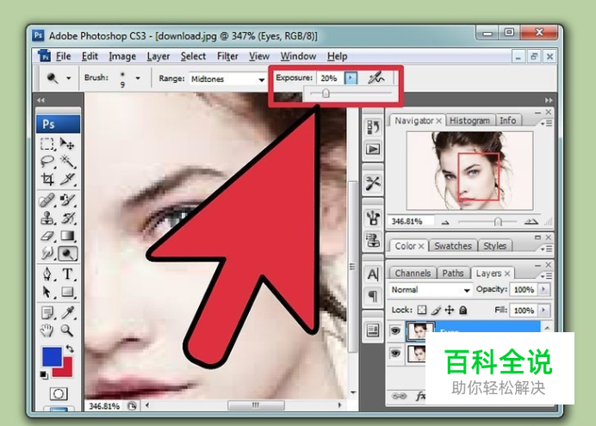The height and width of the screenshot is (426, 596).
Task: Select the Pen tool
Action: pyautogui.click(x=47, y=274)
